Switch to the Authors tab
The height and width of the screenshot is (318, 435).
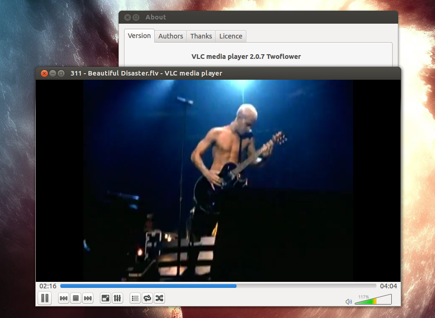tap(171, 36)
